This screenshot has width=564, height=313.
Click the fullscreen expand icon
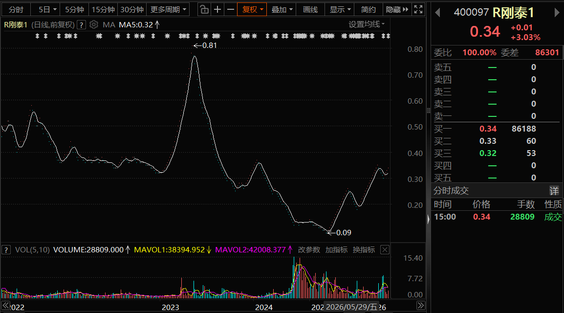[x=418, y=9]
